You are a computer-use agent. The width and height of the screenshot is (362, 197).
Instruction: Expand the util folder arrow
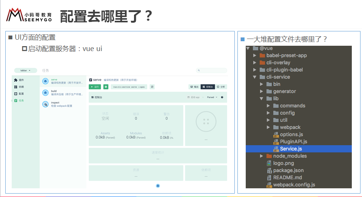pos(268,120)
